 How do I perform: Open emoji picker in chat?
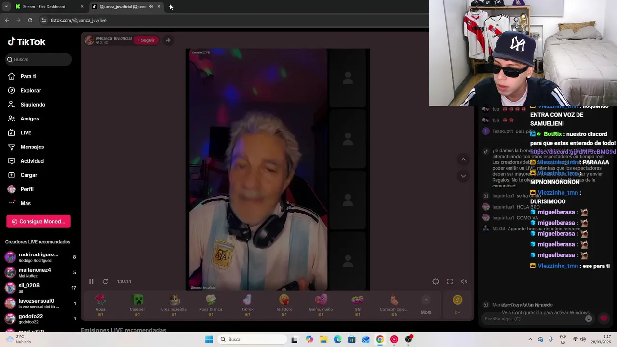click(589, 319)
